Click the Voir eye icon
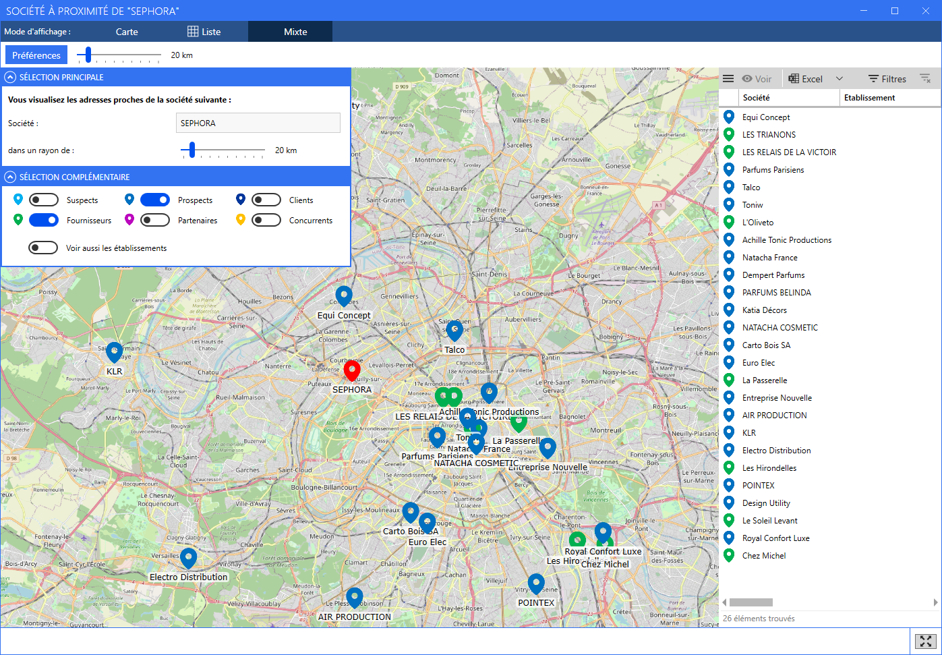 point(757,78)
